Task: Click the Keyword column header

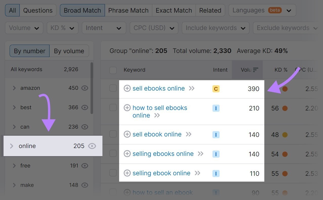Action: [x=135, y=70]
